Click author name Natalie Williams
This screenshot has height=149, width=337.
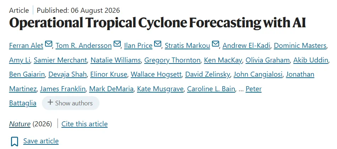point(115,60)
